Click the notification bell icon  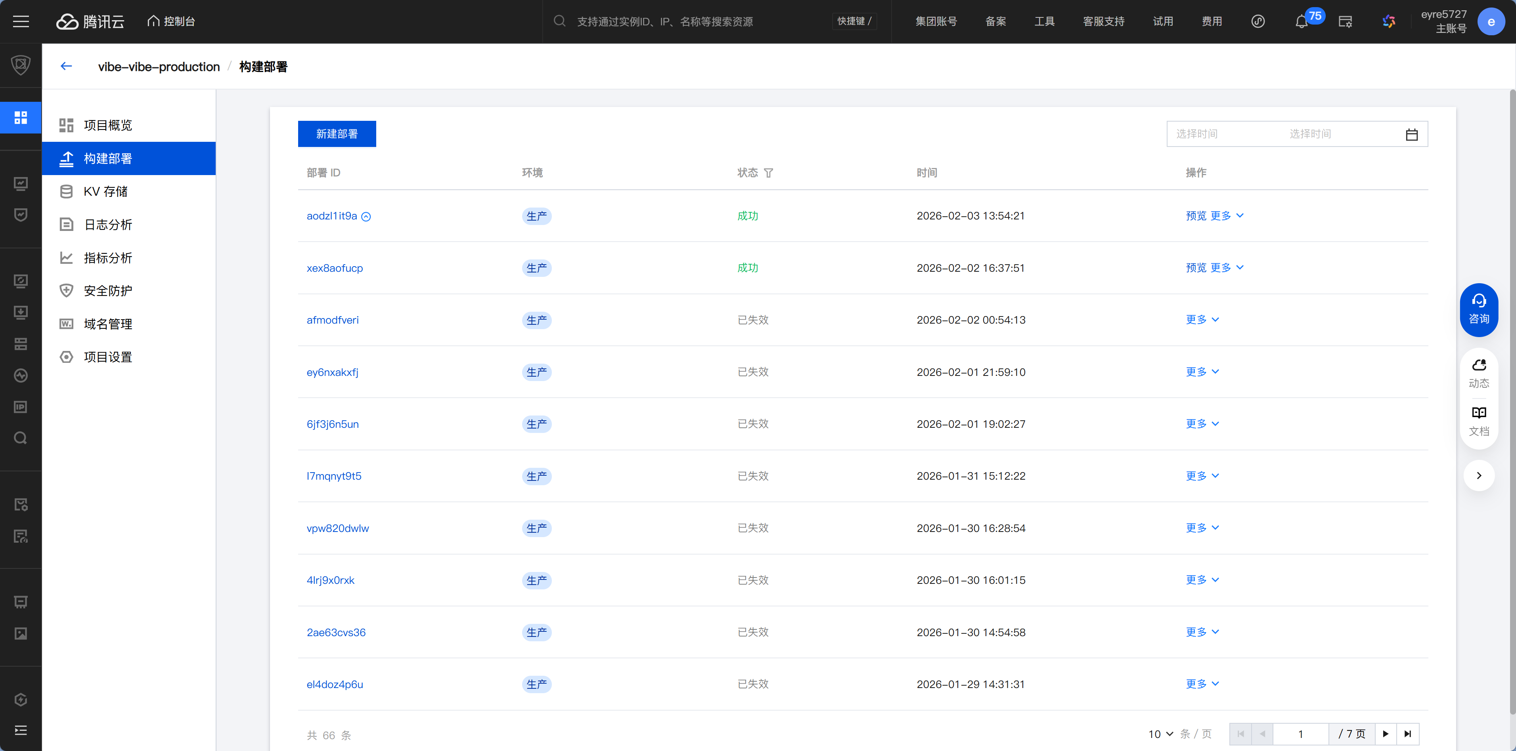pos(1301,22)
